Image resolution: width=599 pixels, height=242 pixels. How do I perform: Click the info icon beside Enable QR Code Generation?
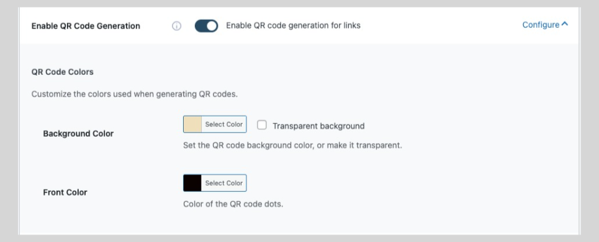pos(176,26)
